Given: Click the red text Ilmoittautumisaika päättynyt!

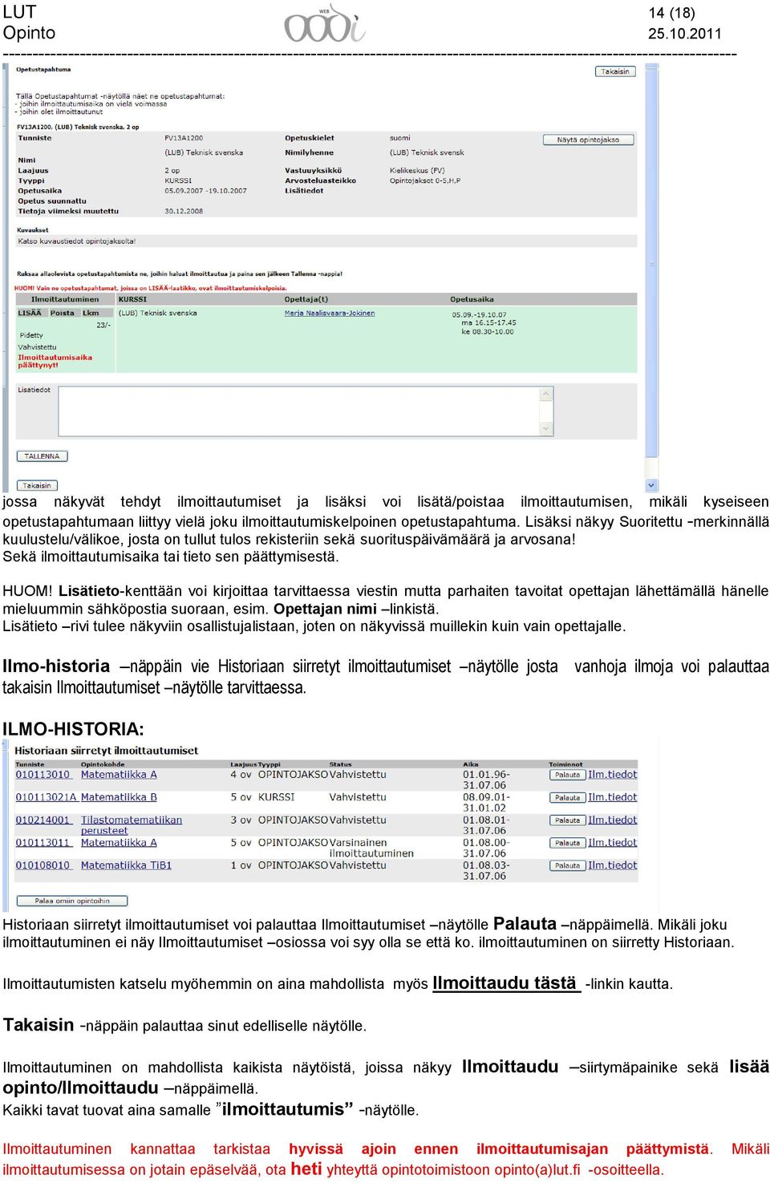Looking at the screenshot, I should tap(55, 361).
